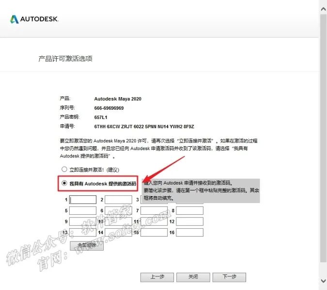Click the product key 657L1
327x290 pixels.
coord(101,117)
